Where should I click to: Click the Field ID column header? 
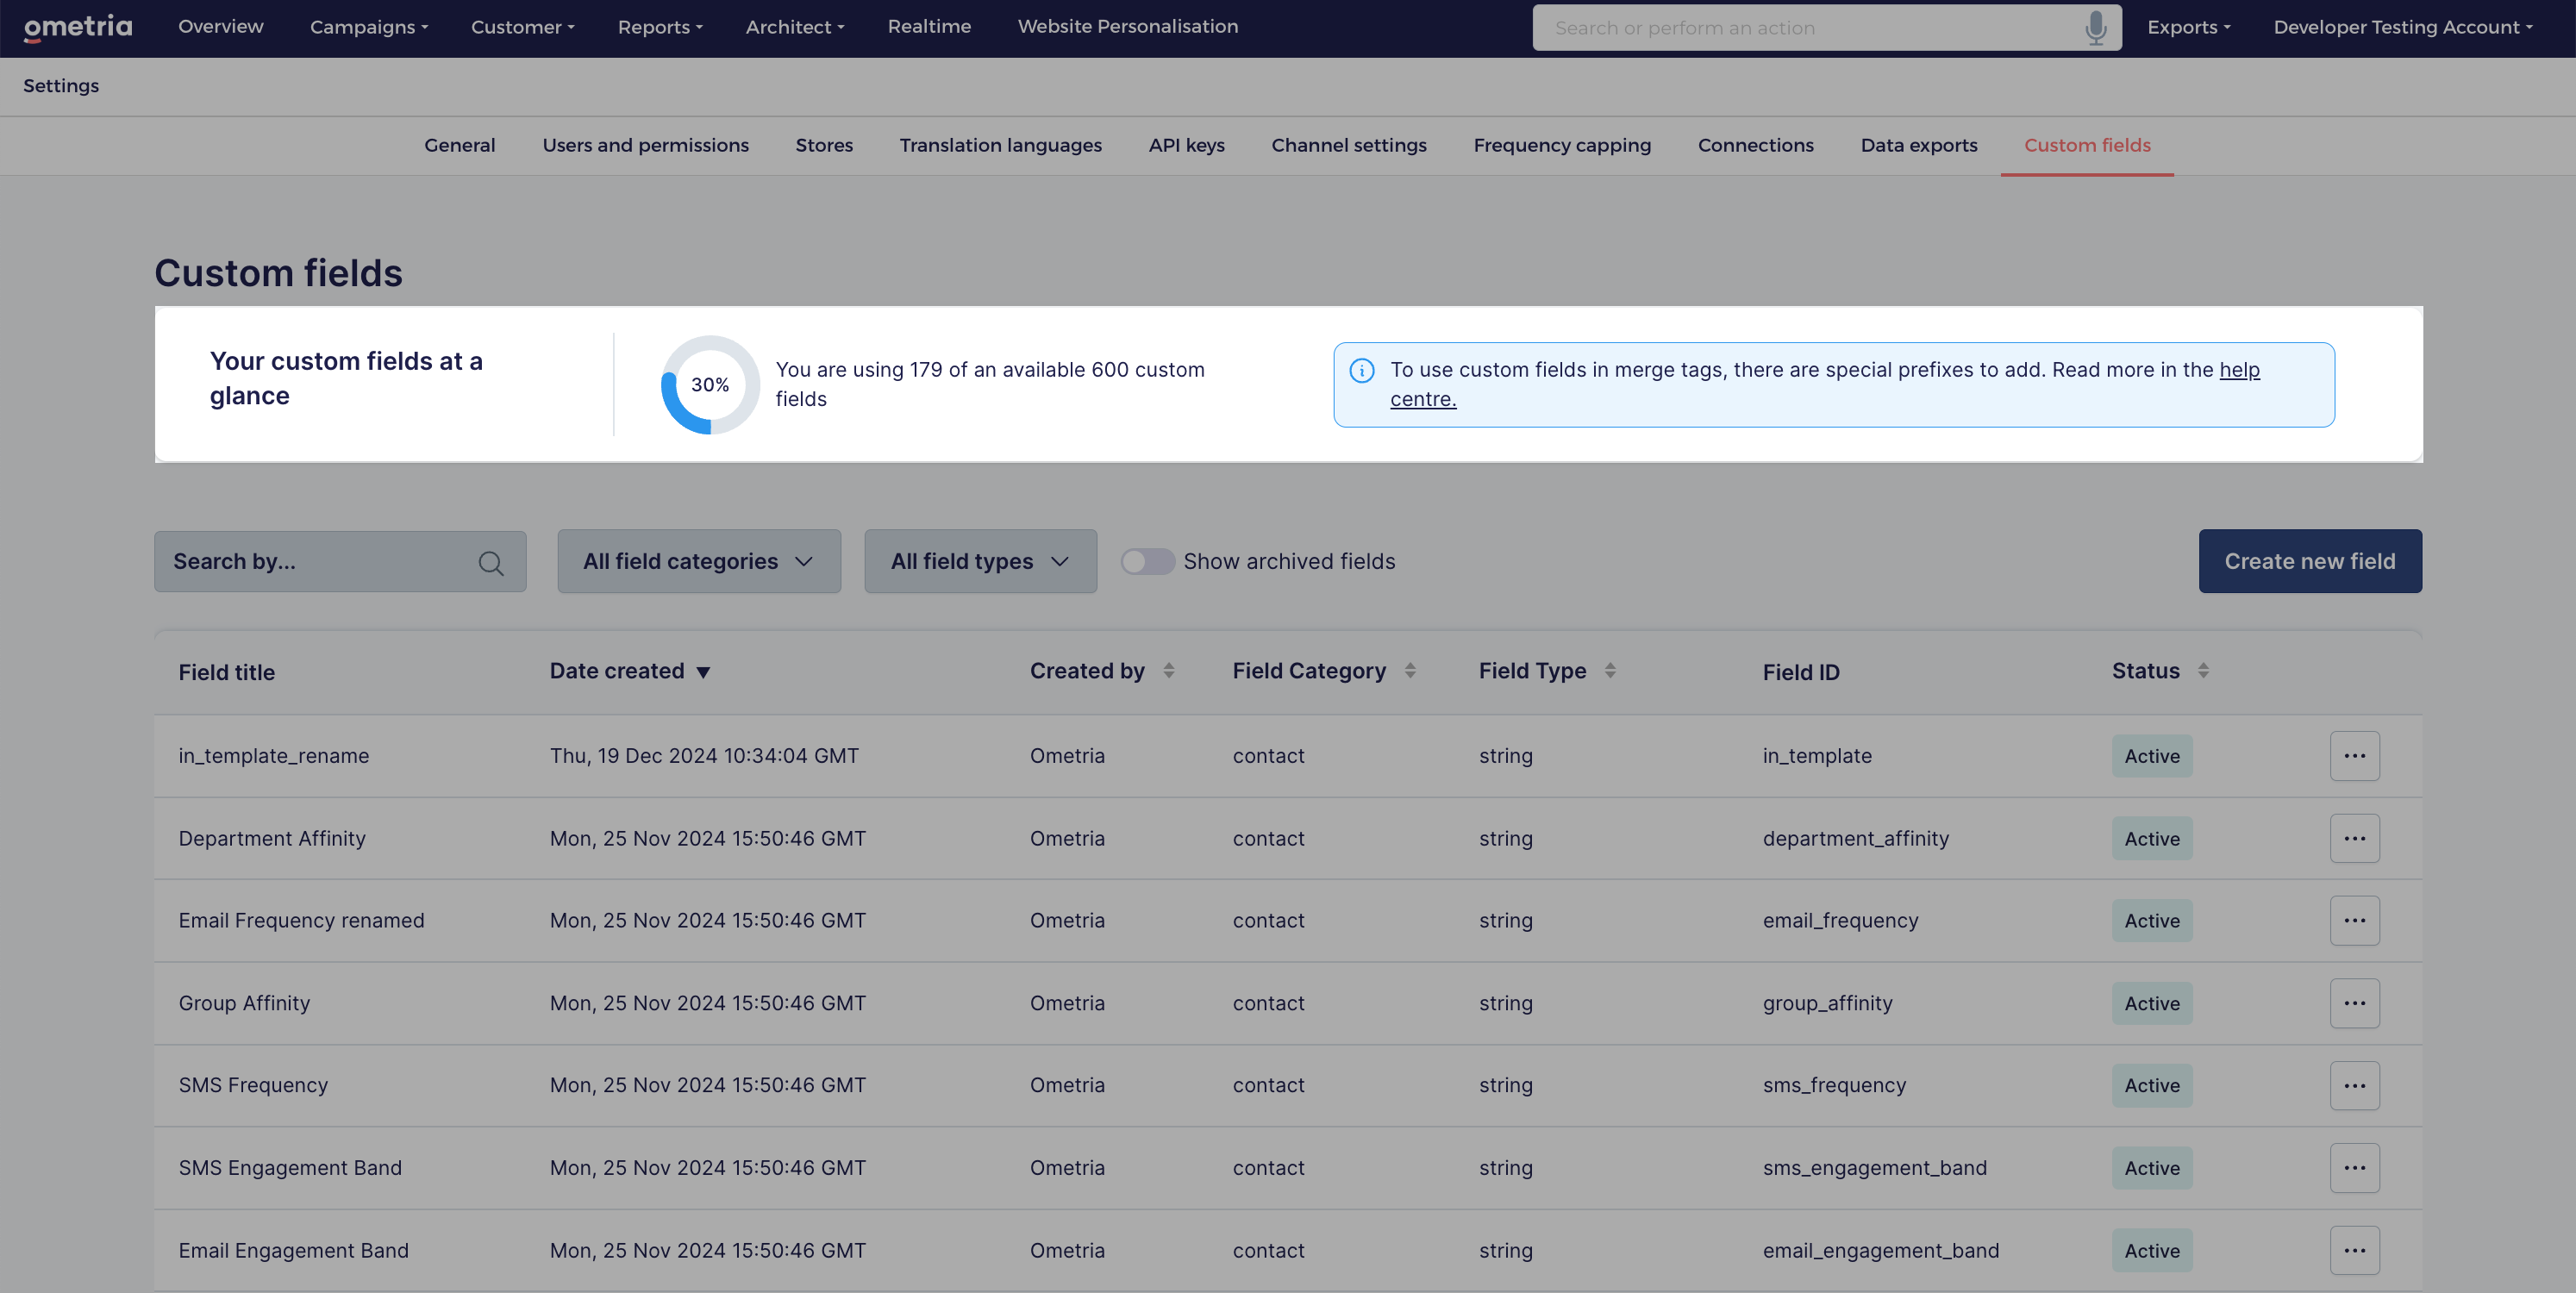pos(1800,672)
